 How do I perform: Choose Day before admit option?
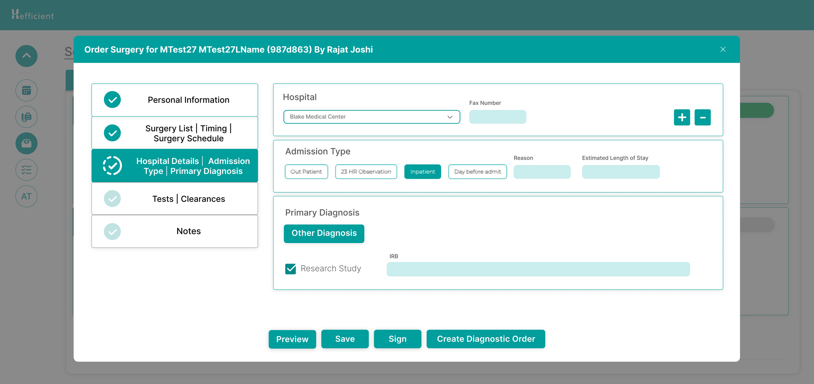pyautogui.click(x=477, y=171)
